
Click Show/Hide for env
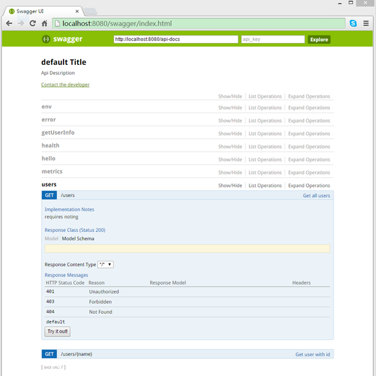(230, 108)
